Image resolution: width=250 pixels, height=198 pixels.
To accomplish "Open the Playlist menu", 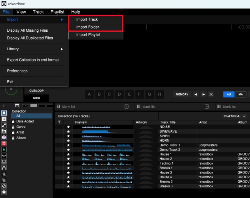I will tap(57, 12).
